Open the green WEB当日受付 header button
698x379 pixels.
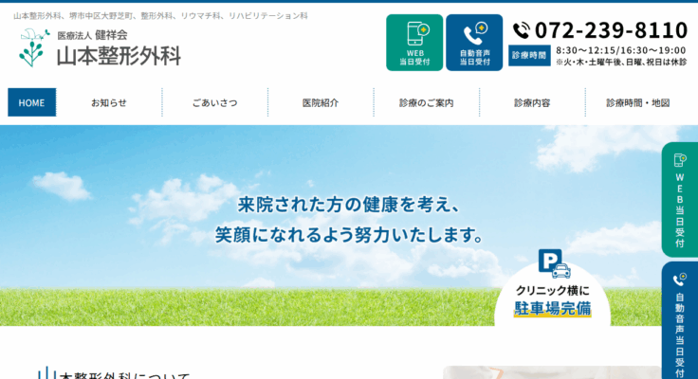pos(414,43)
